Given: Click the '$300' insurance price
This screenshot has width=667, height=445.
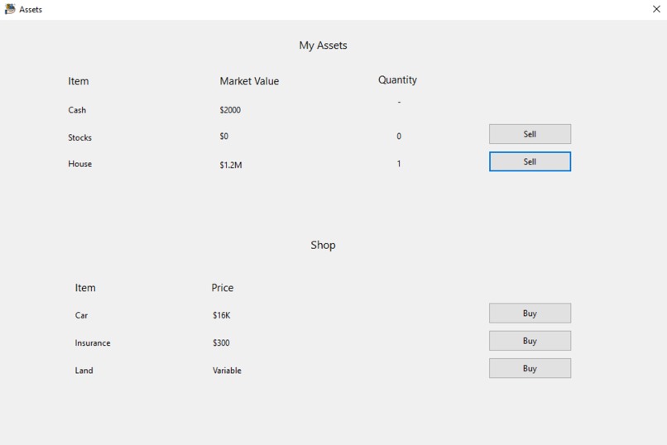Looking at the screenshot, I should pos(221,343).
